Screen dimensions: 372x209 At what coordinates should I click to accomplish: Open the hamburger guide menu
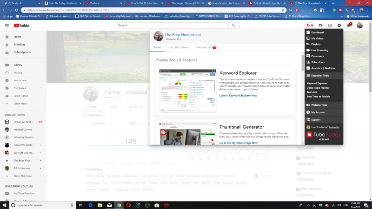[7, 25]
